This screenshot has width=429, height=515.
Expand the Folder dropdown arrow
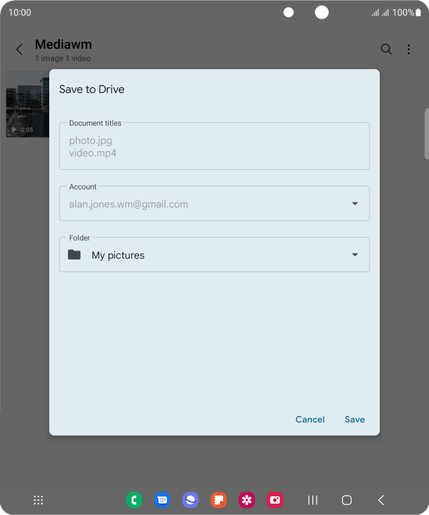[x=355, y=255]
